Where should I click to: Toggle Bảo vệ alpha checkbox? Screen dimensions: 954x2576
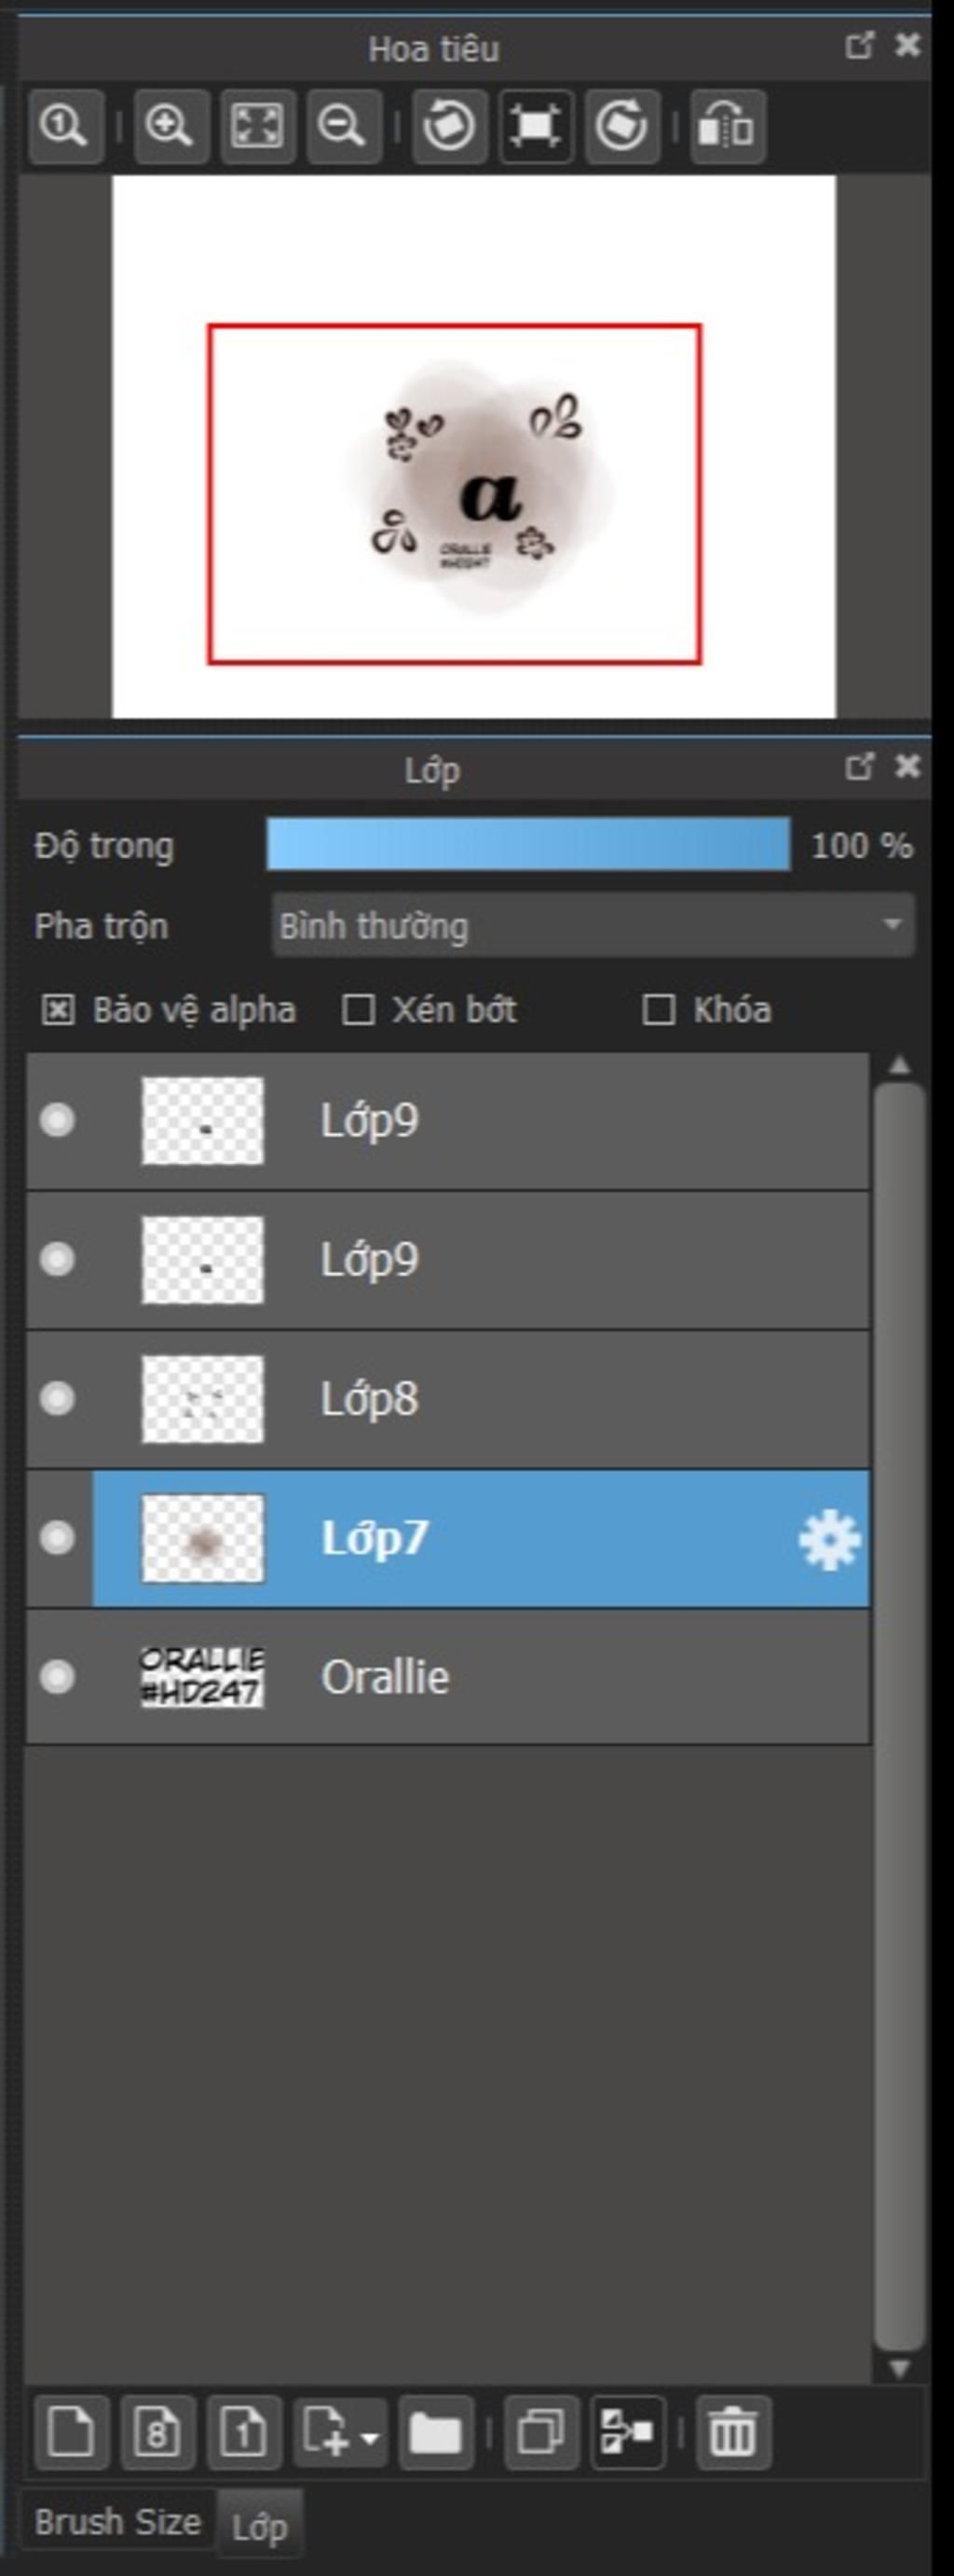58,1010
